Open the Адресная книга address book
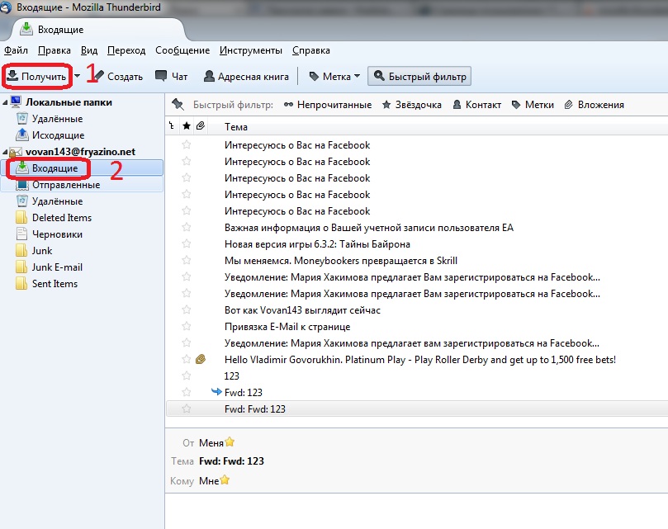The width and height of the screenshot is (668, 529). click(246, 77)
